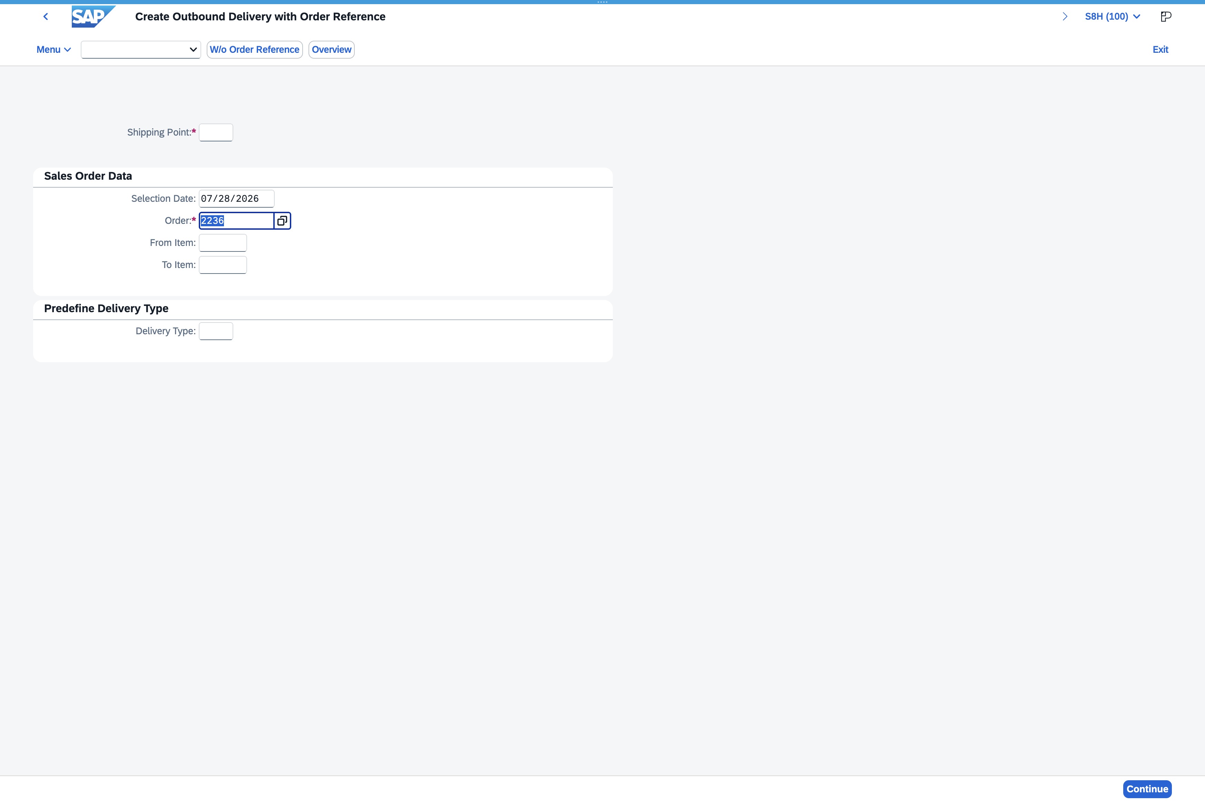Click the Delivery Type input field
The height and width of the screenshot is (803, 1205).
pyautogui.click(x=216, y=331)
